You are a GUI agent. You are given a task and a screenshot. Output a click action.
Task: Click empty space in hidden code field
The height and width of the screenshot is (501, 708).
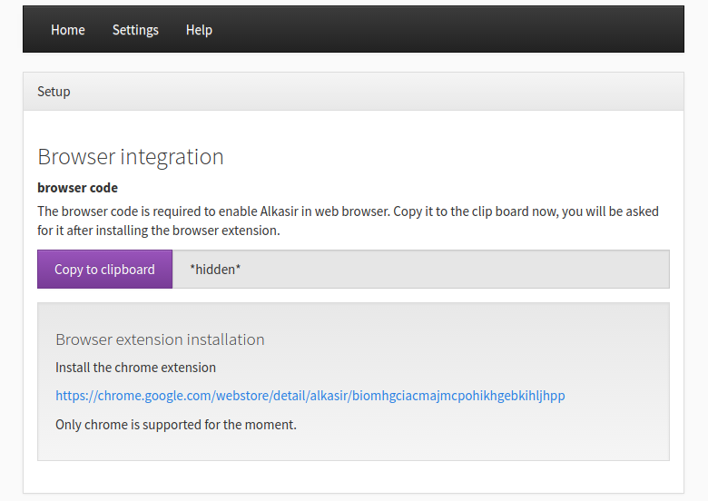(454, 270)
